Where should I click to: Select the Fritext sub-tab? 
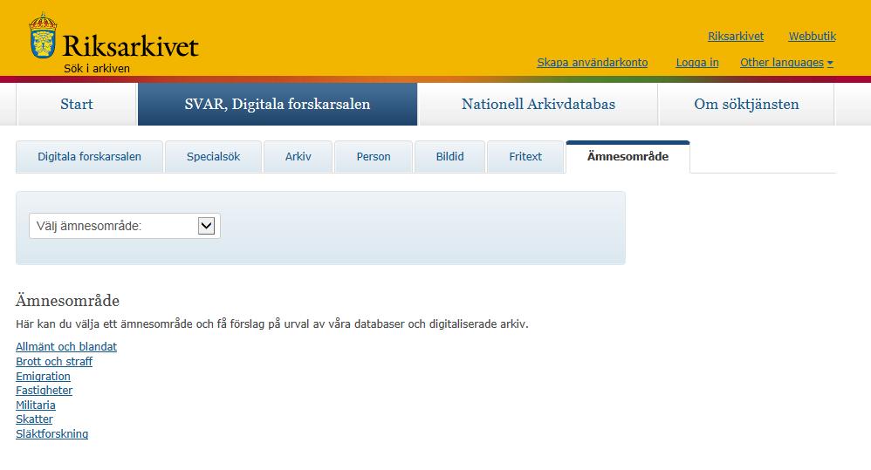[x=525, y=157]
